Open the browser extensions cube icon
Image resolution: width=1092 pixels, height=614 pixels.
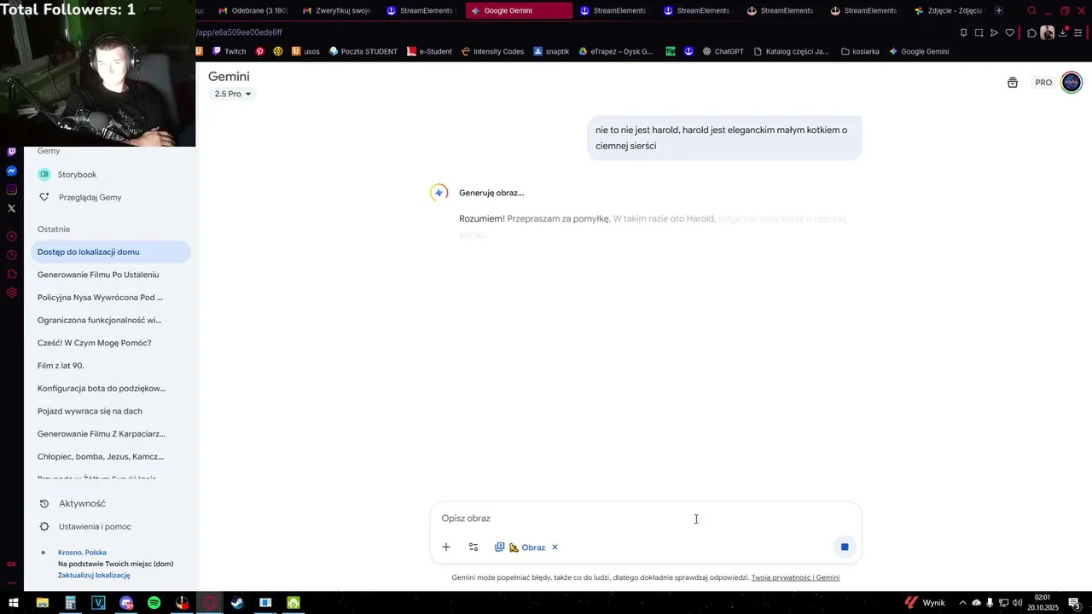click(x=1031, y=32)
